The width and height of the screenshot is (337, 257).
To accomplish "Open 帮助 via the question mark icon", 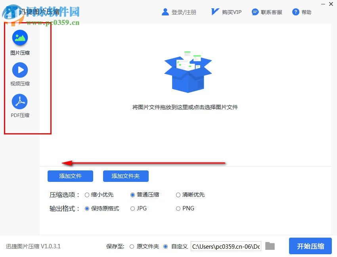I will 295,11.
